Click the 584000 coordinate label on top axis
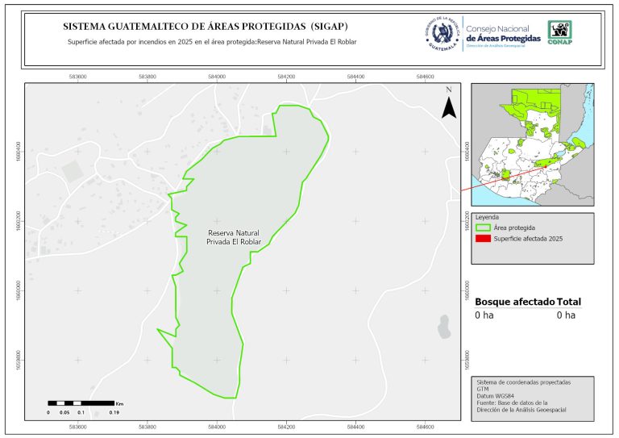 [x=216, y=77]
